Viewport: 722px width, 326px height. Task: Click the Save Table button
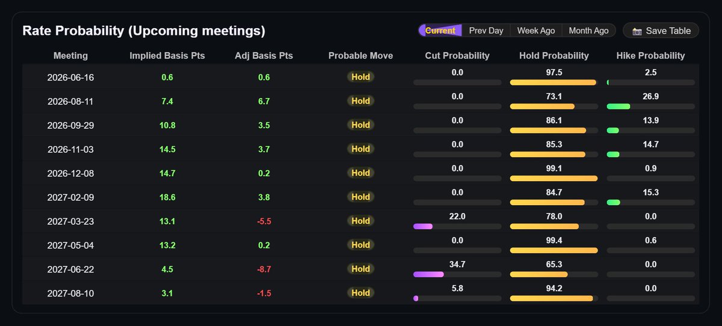tap(661, 31)
